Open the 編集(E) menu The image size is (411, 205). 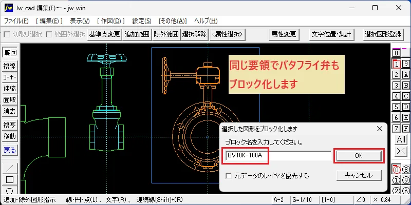(49, 21)
